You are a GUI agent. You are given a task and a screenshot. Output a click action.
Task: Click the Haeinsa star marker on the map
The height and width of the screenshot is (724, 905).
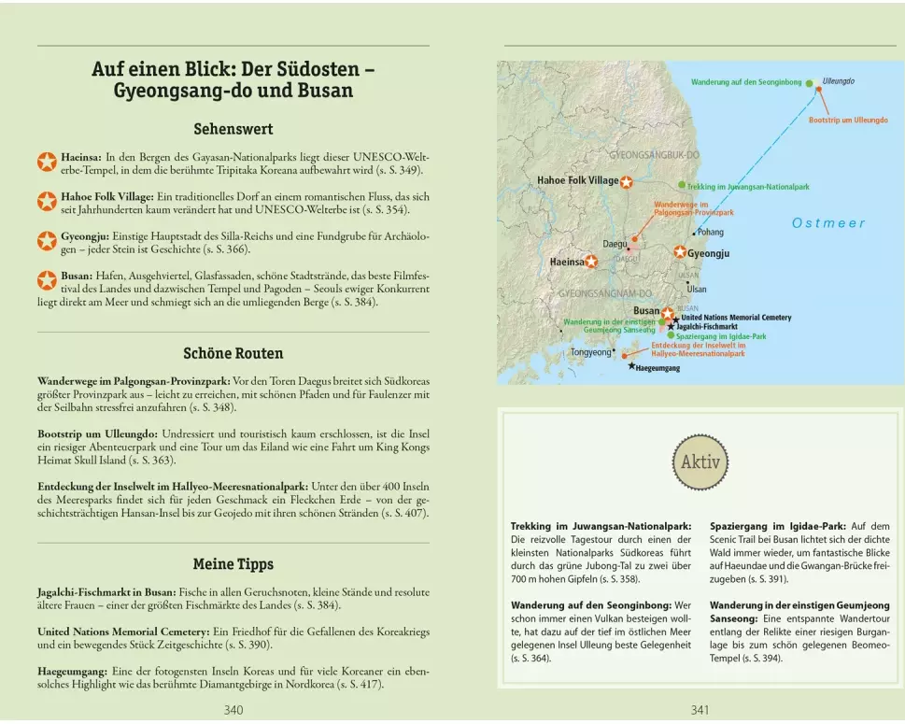(x=591, y=263)
